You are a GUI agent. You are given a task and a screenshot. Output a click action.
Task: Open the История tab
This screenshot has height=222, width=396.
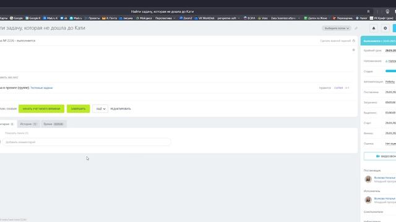click(x=28, y=124)
